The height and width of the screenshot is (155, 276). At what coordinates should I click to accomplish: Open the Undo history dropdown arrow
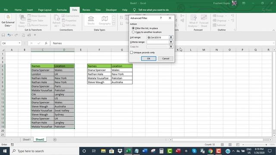(12, 35)
